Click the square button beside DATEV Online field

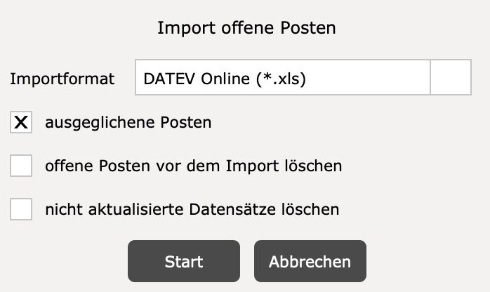[450, 79]
